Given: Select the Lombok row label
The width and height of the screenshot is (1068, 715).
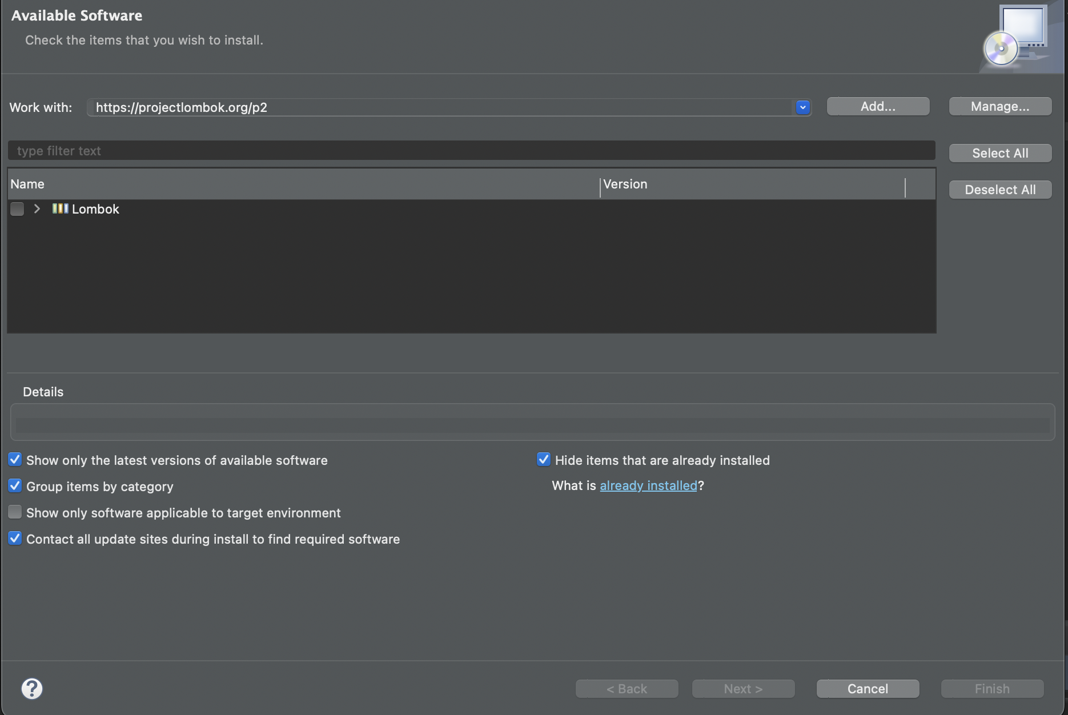Looking at the screenshot, I should [95, 209].
